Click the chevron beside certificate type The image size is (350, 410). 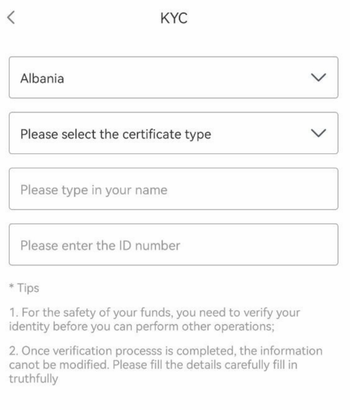[x=318, y=133]
